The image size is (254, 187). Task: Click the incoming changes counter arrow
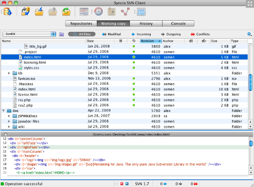tap(165, 184)
